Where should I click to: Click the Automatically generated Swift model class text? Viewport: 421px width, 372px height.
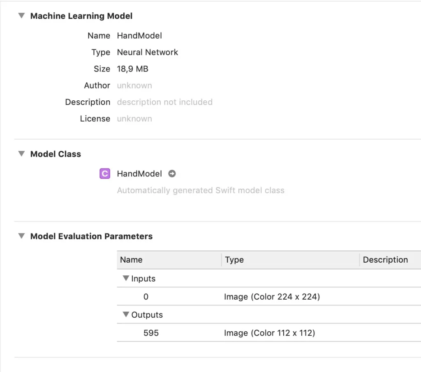tap(201, 190)
